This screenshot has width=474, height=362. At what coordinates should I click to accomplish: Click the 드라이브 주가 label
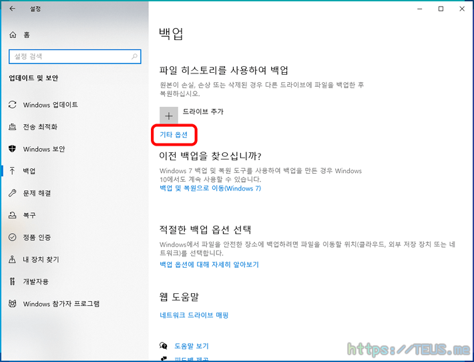(x=203, y=112)
